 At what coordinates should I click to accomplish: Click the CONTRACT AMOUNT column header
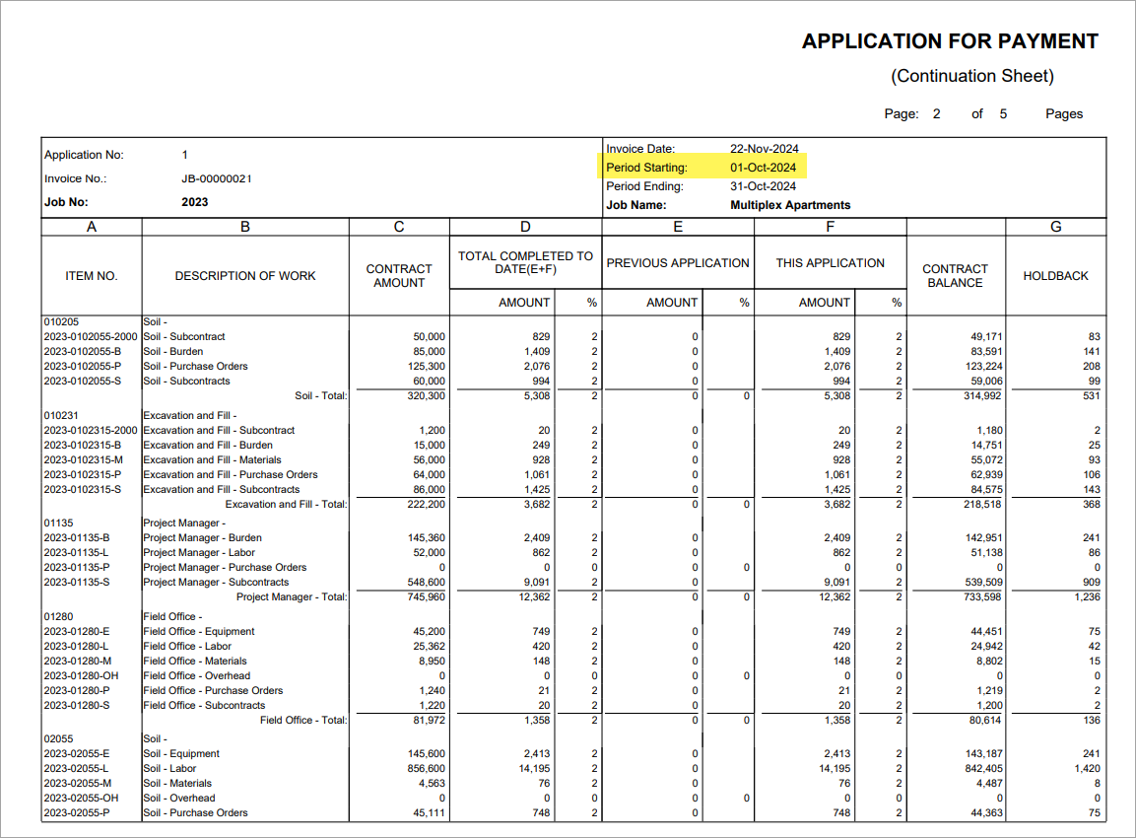pos(399,276)
